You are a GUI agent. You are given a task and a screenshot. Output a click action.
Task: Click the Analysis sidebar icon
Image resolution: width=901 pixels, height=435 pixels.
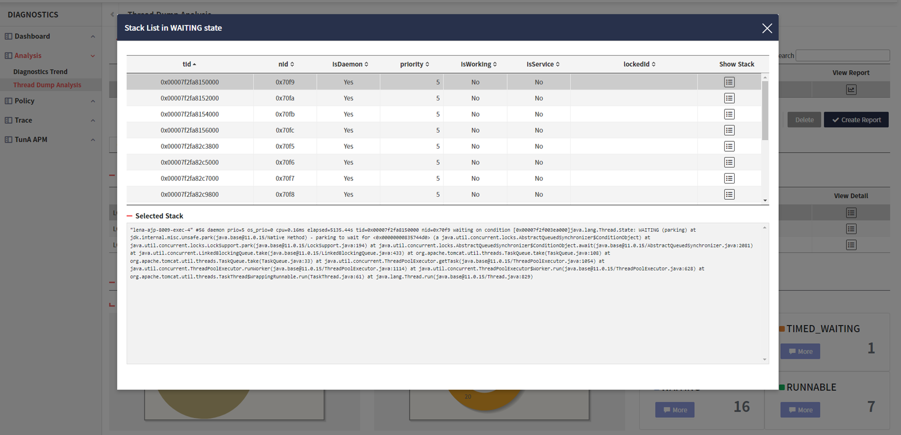pyautogui.click(x=8, y=55)
